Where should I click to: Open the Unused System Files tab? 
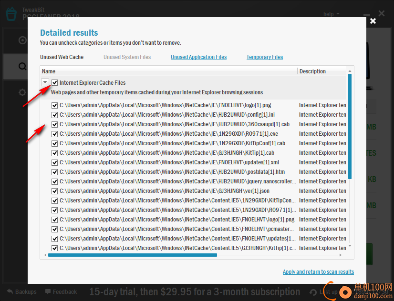(127, 57)
